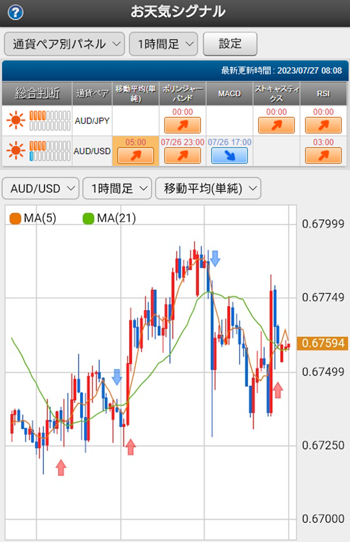The image size is (350, 542).
Task: Click AUD/USD Bollinger band up-arrow signal
Action: coord(182,155)
